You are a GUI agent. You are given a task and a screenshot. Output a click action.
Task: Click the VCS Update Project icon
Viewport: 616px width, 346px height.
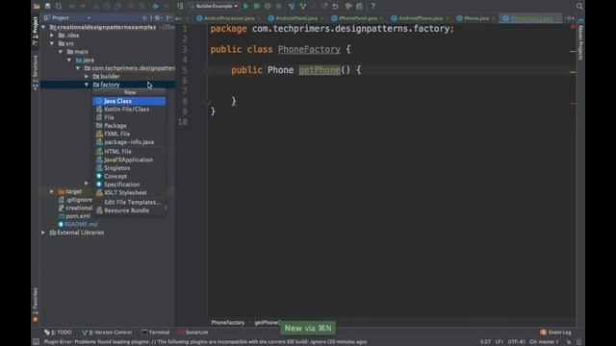click(x=292, y=6)
